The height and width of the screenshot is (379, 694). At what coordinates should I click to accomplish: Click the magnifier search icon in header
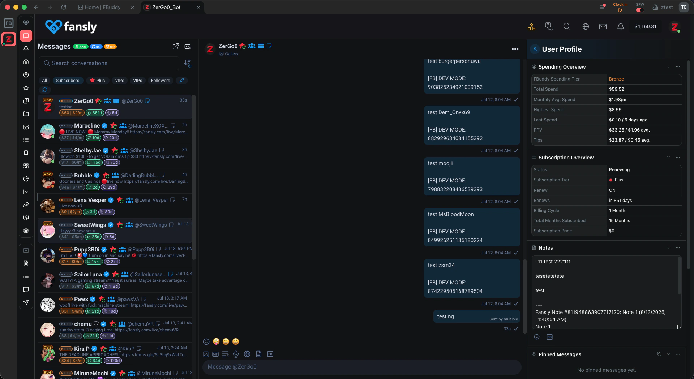(567, 27)
